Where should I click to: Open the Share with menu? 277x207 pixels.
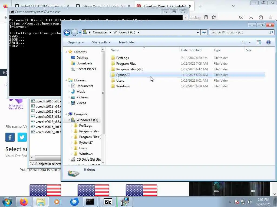(101, 42)
